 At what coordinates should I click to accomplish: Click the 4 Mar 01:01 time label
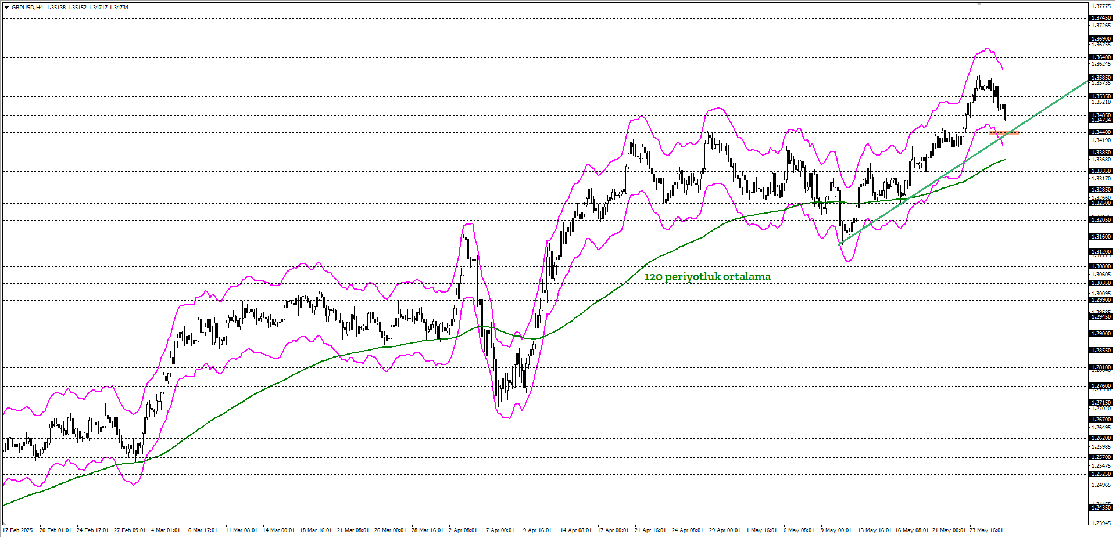[166, 530]
